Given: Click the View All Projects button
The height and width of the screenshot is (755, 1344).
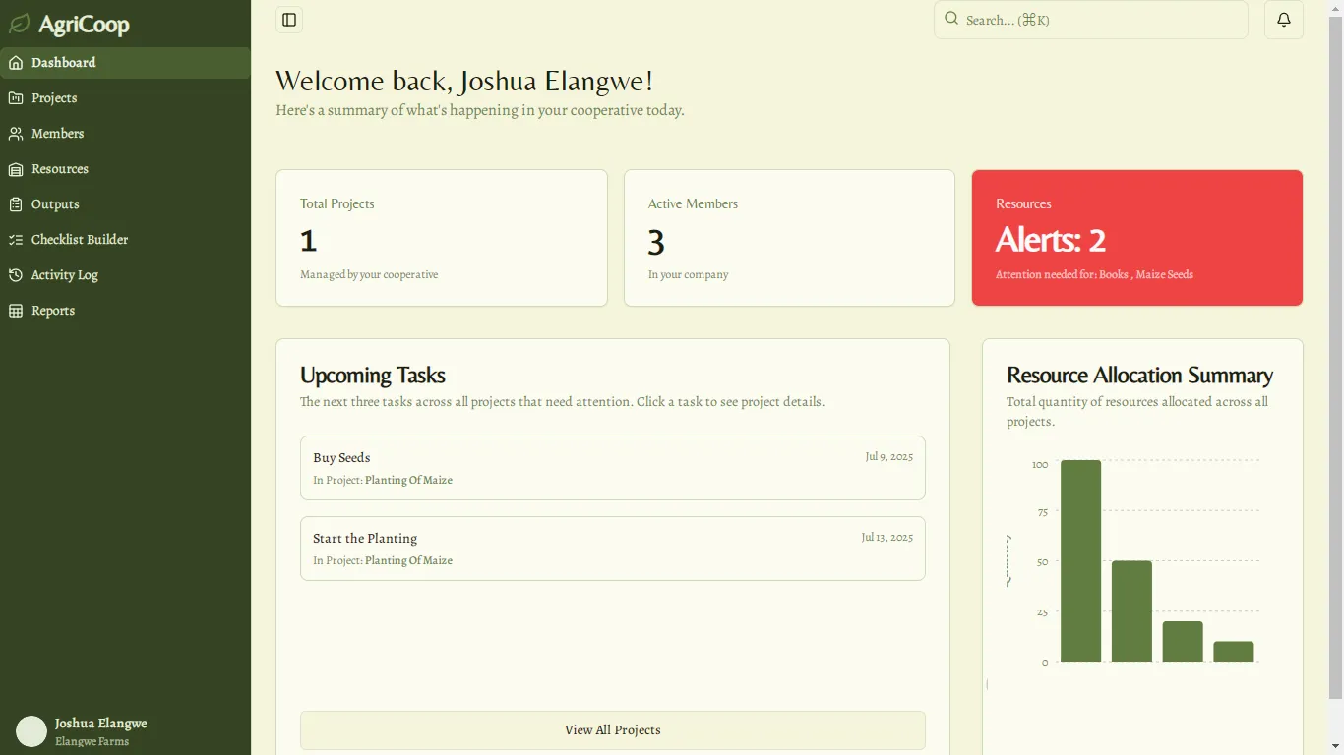Looking at the screenshot, I should (x=613, y=730).
